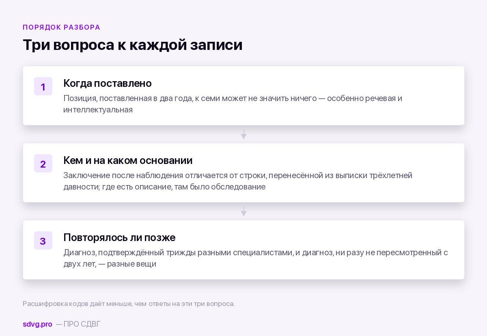
Task: Click the 'ПОРЯДОК РАЗБОРА' label
Action: coord(61,27)
